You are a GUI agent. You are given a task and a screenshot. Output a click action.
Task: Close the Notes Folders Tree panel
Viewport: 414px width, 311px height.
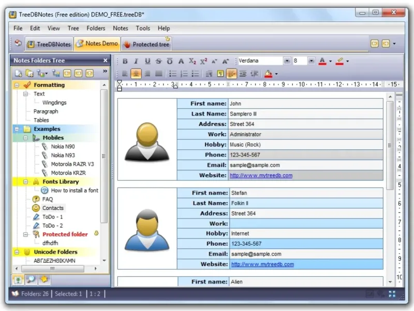[106, 61]
